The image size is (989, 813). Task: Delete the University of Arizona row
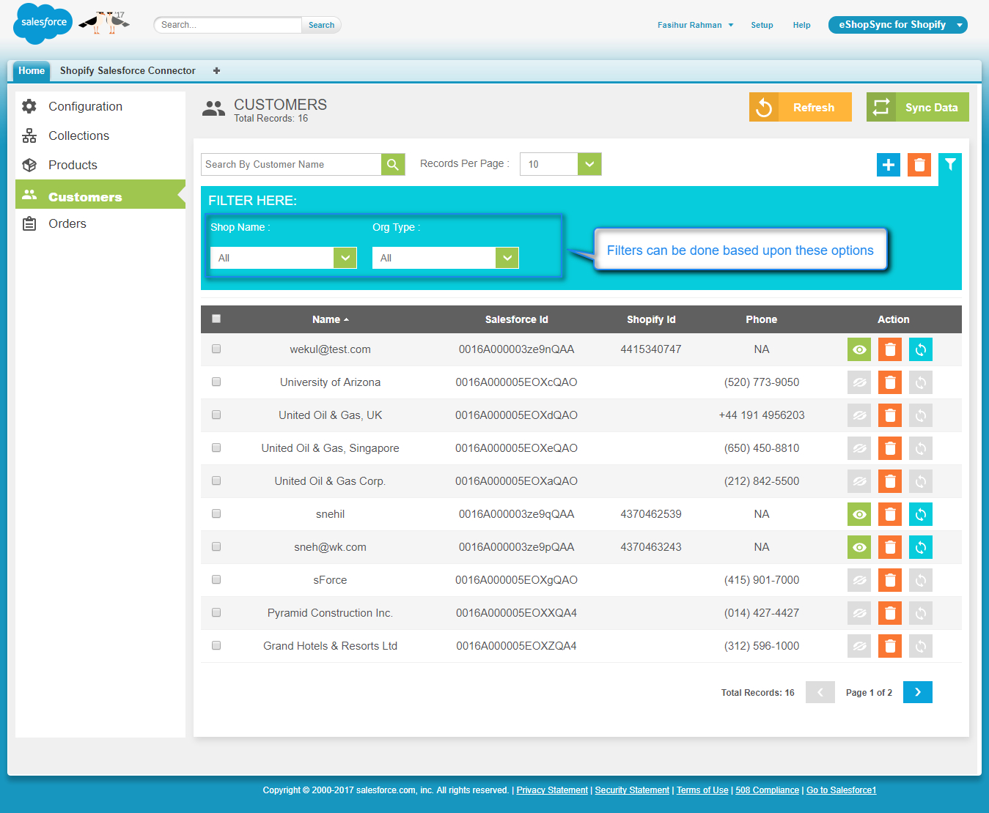(890, 382)
